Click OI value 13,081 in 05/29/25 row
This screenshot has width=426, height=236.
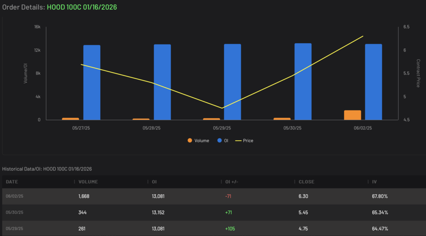158,229
